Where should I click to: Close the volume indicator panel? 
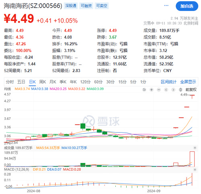(x=195, y=148)
